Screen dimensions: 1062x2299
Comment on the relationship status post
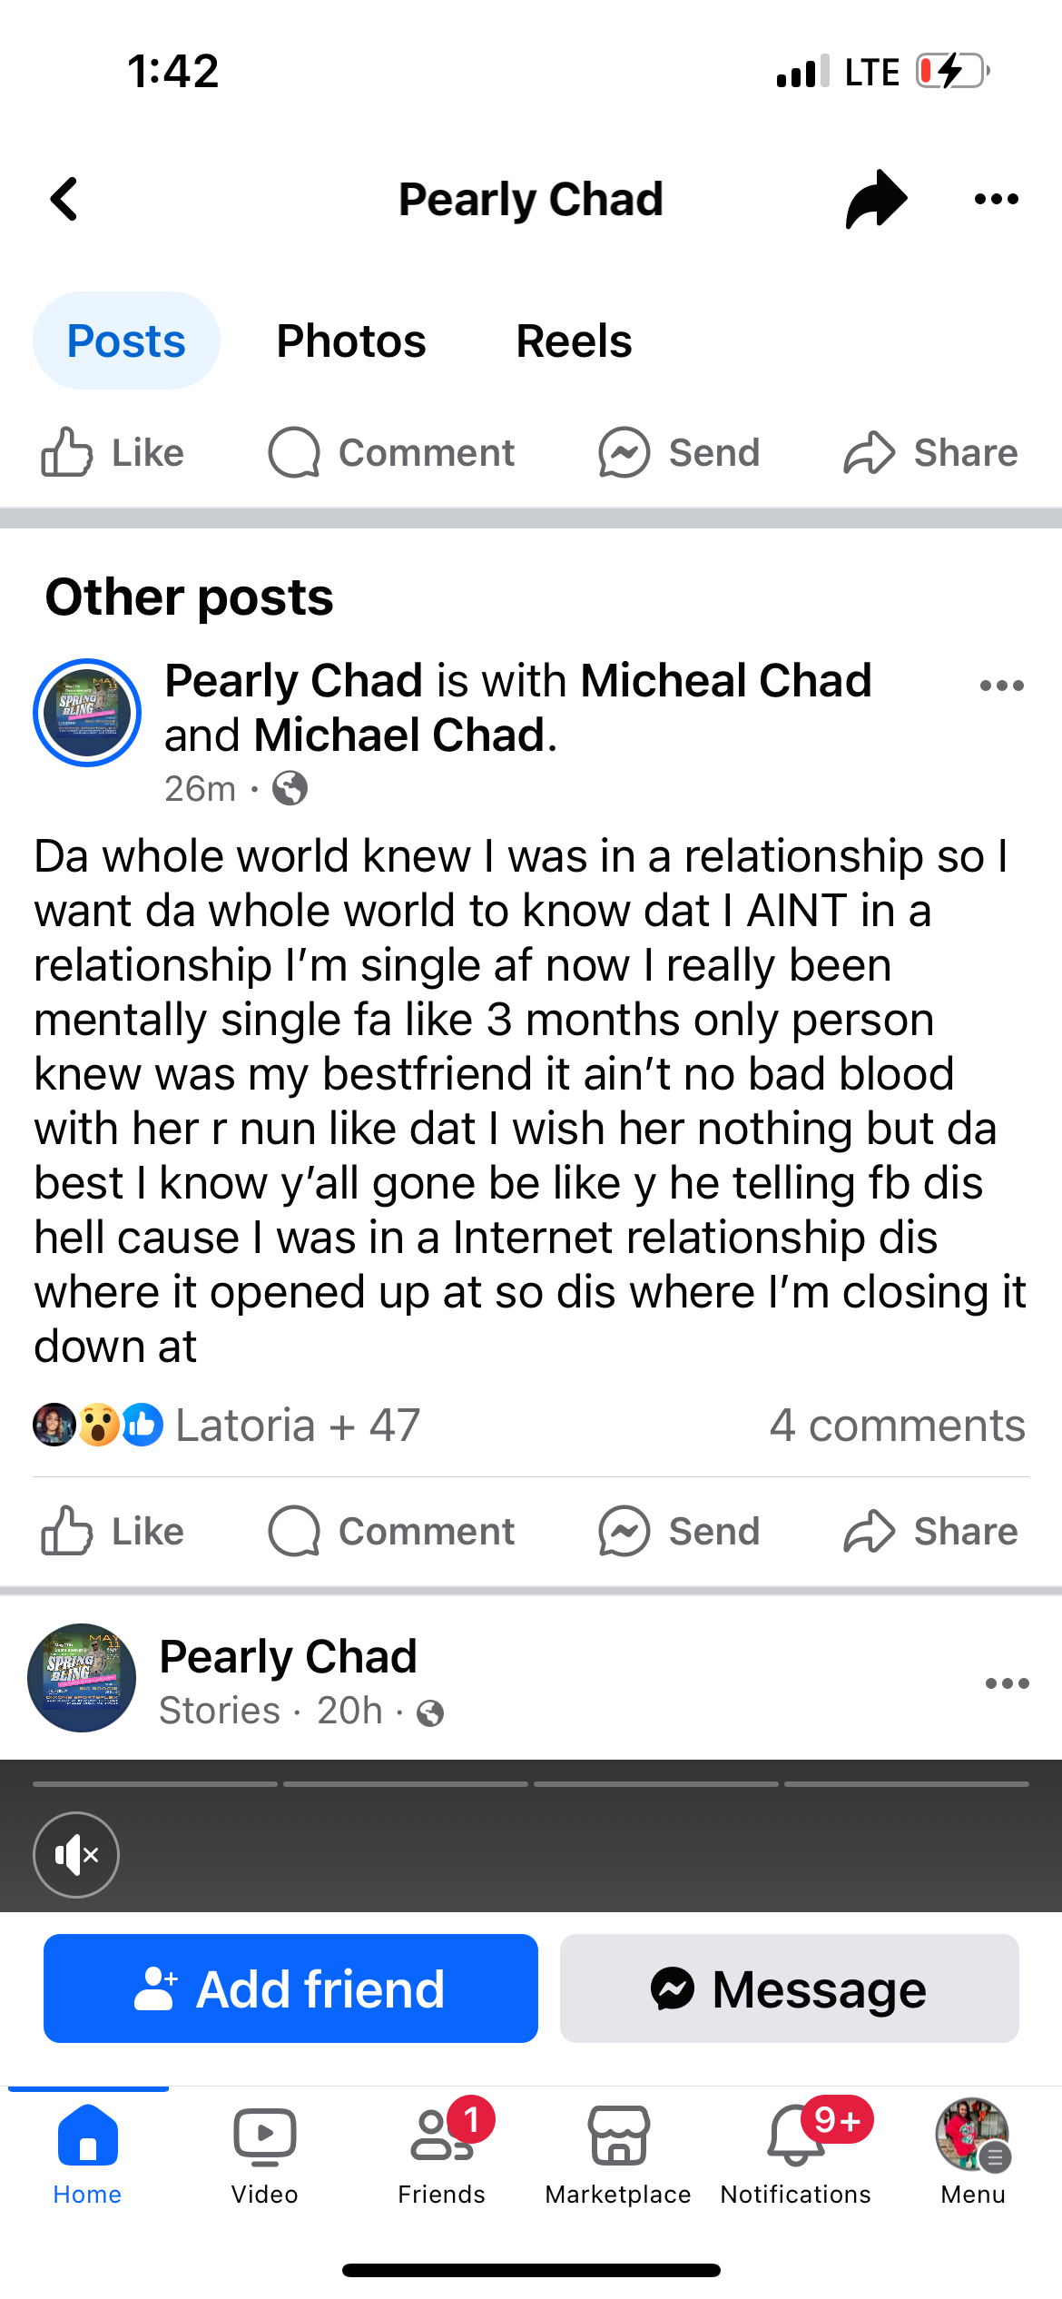392,1532
